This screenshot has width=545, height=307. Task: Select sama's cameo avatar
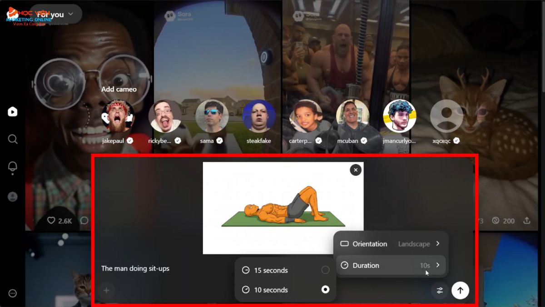(x=212, y=116)
